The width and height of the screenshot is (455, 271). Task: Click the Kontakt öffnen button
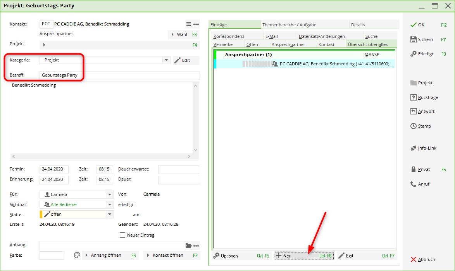pyautogui.click(x=171, y=255)
